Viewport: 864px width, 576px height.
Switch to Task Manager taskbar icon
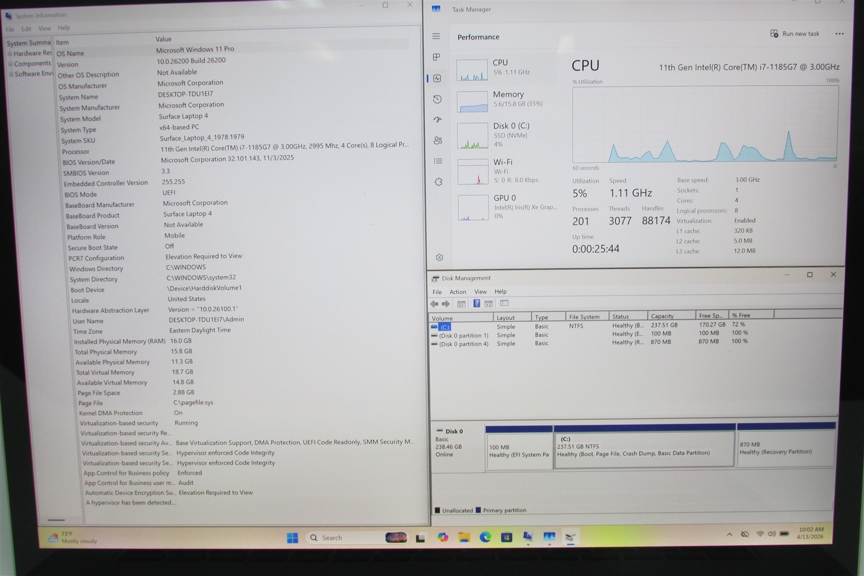click(x=549, y=536)
